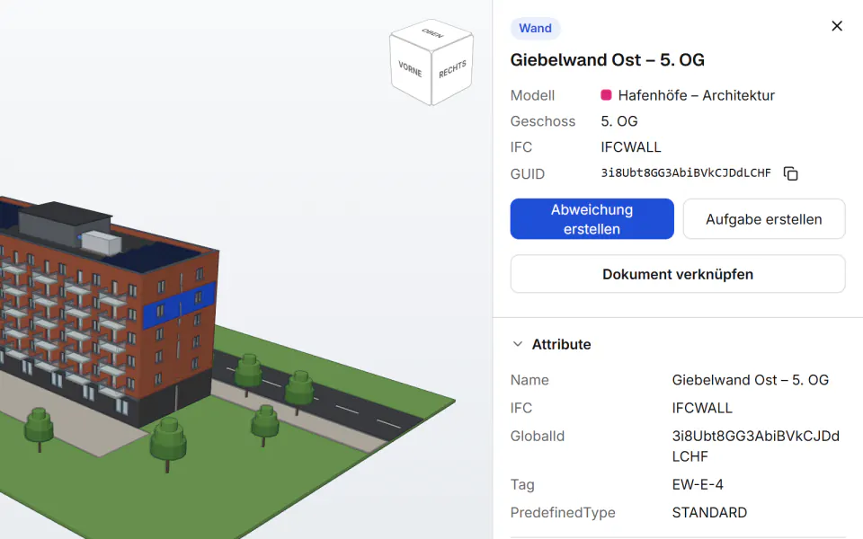Click the Name attribute value Giebelwand Ost

(x=750, y=380)
